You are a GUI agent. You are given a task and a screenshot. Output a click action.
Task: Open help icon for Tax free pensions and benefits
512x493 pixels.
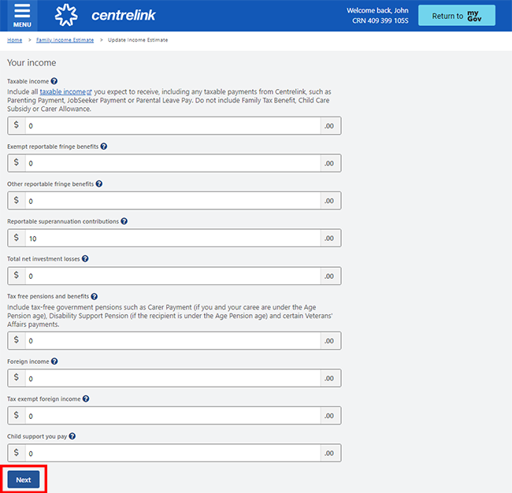click(x=95, y=296)
